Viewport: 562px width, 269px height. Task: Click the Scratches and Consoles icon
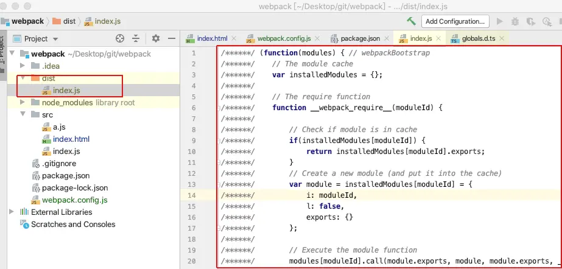tap(24, 224)
